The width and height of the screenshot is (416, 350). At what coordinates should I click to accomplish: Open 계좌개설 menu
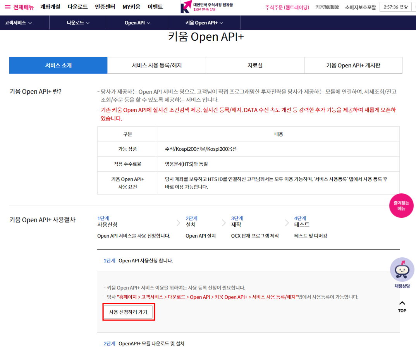50,7
